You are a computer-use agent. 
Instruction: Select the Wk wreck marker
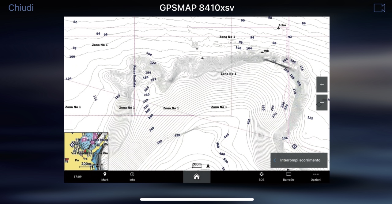click(x=262, y=52)
